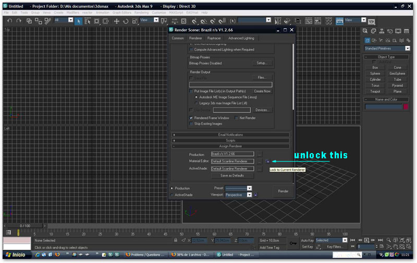417x263 pixels.
Task: Click the object color swatch
Action: (406, 107)
